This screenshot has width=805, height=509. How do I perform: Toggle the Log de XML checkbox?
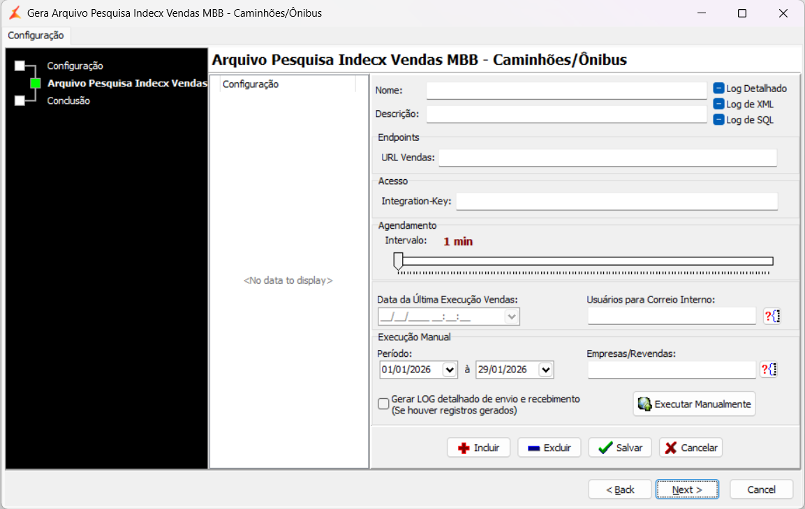click(x=718, y=104)
